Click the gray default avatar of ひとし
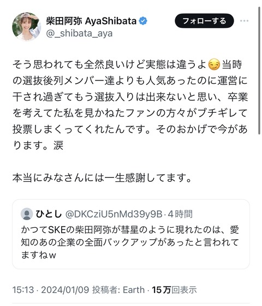 pyautogui.click(x=27, y=214)
